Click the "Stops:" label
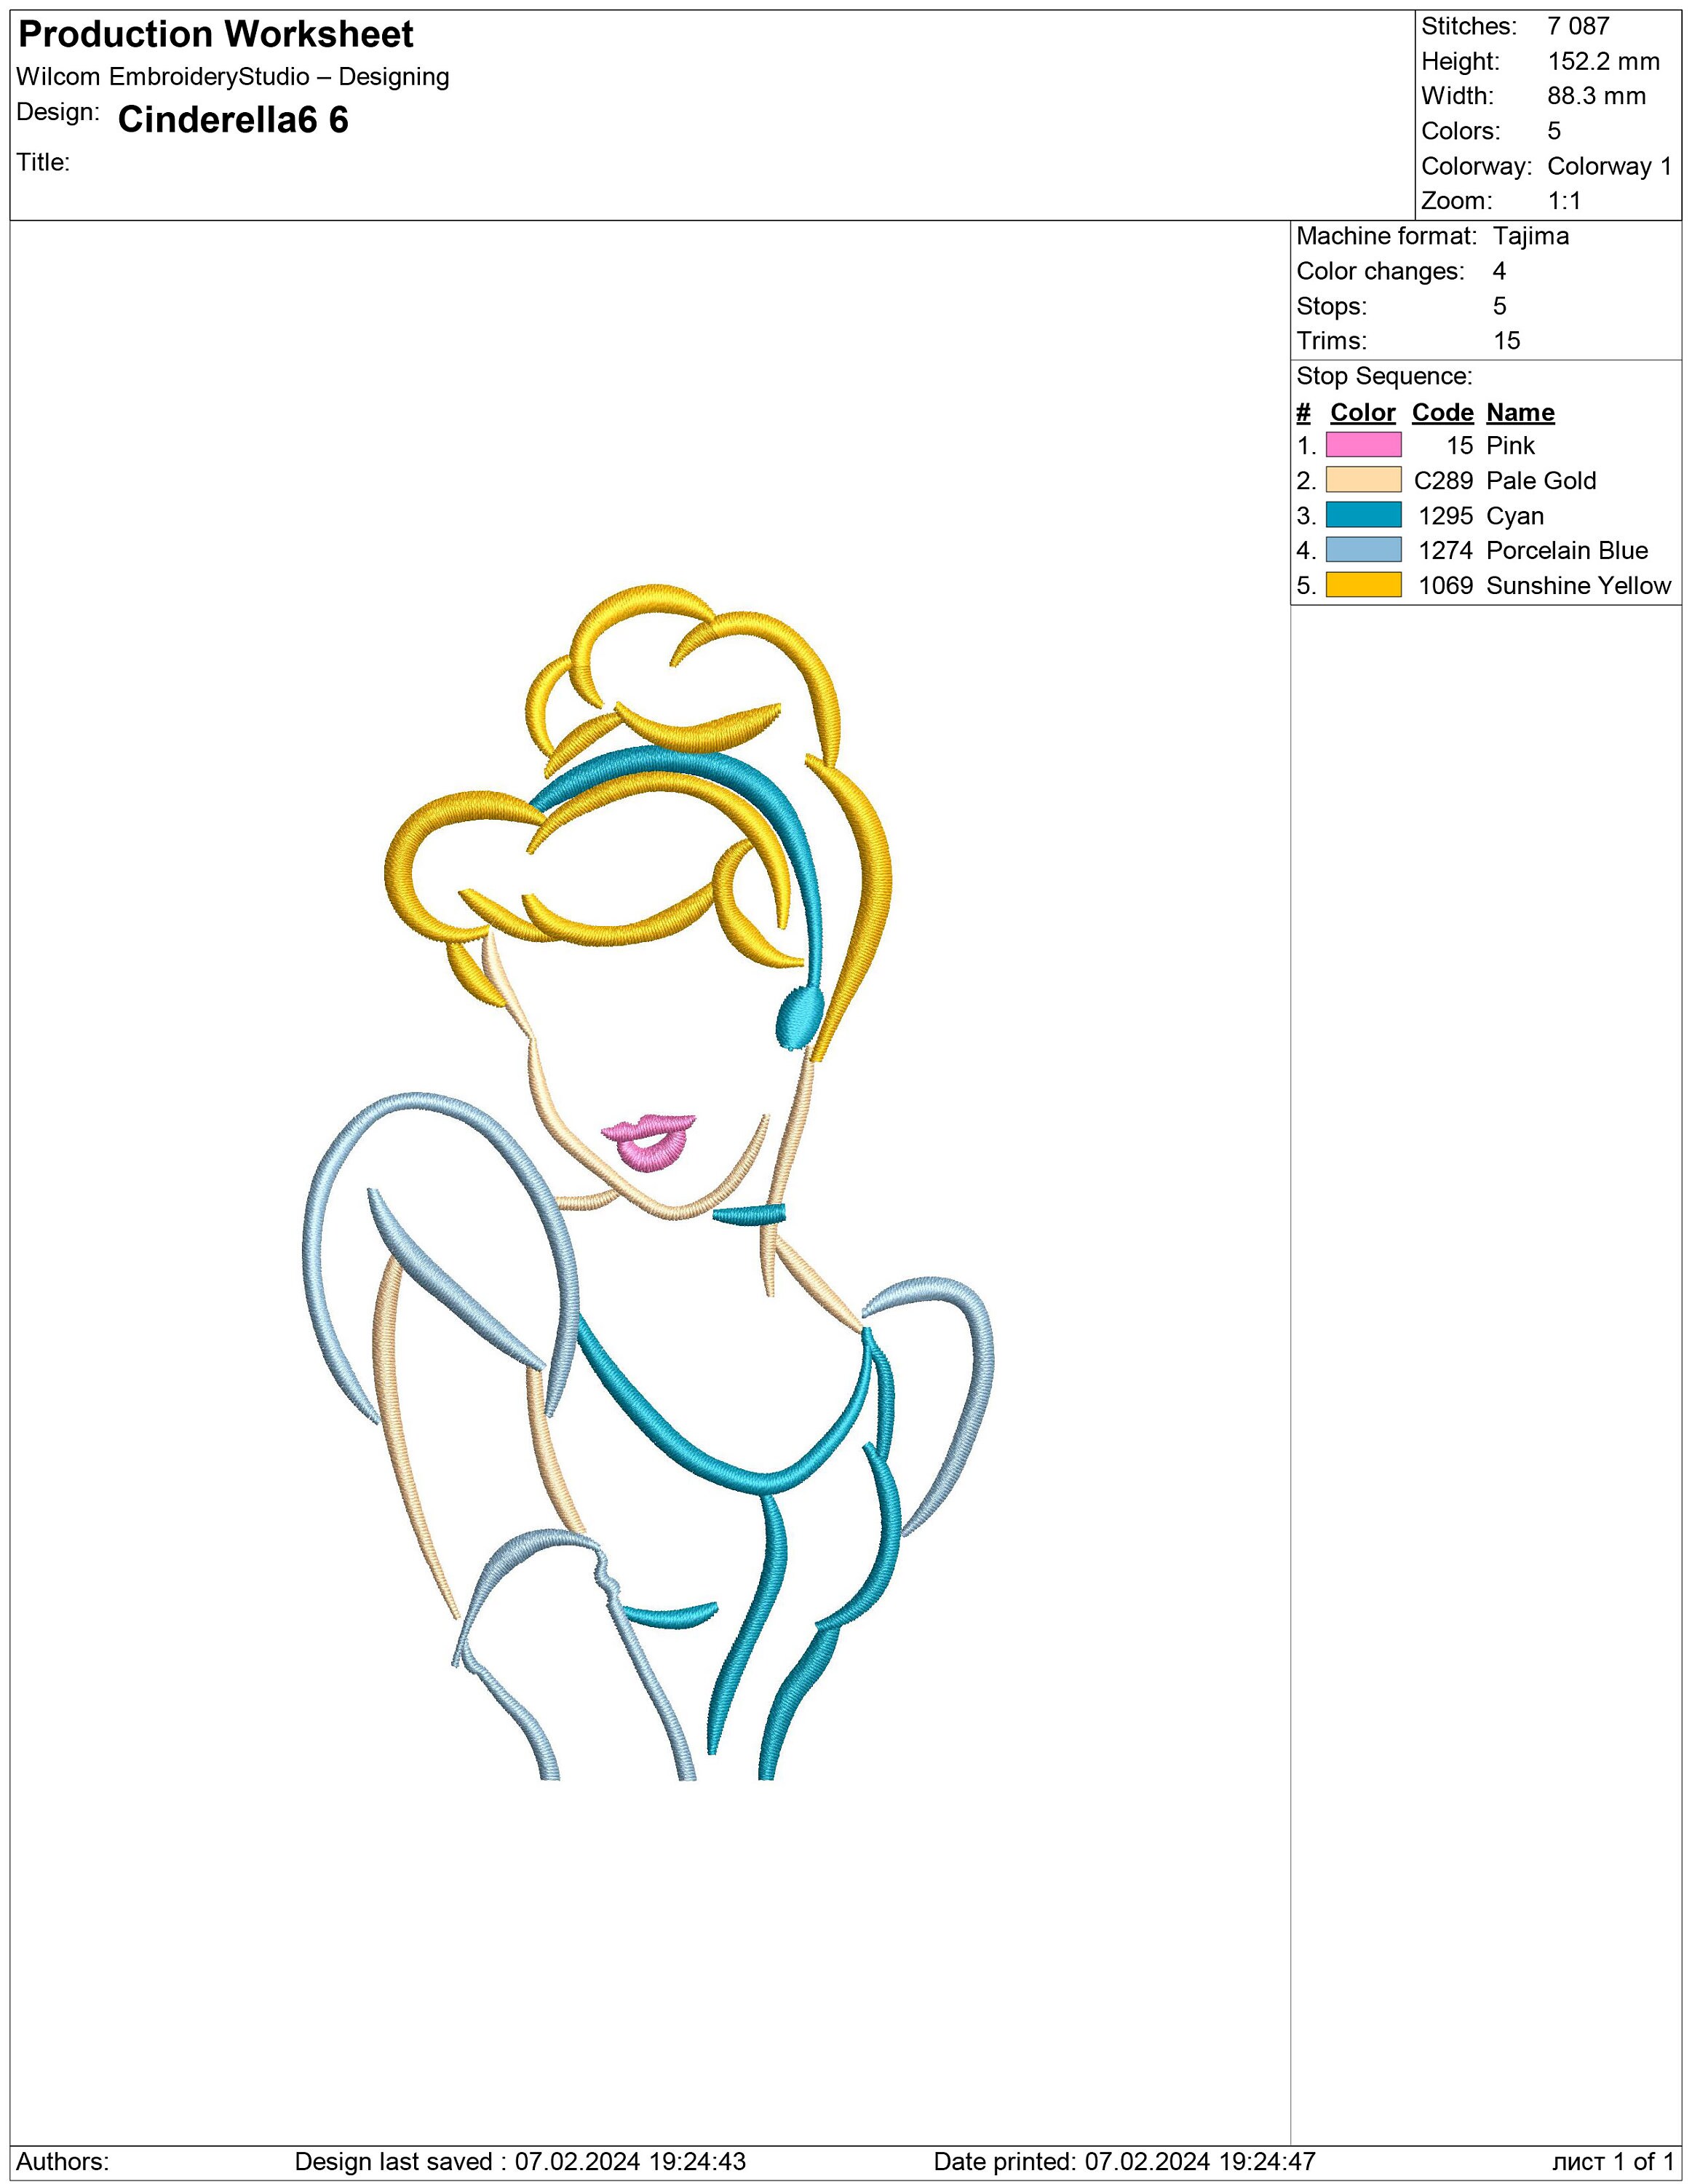Viewport: 1692px width, 2184px height. click(1331, 307)
